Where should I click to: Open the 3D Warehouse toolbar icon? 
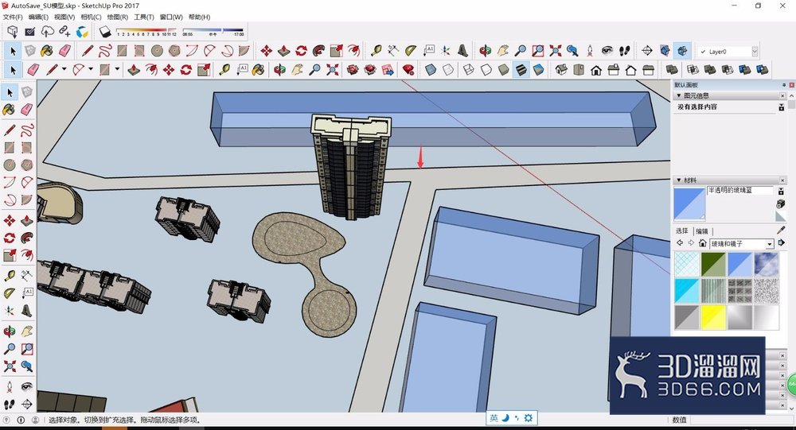click(x=353, y=69)
